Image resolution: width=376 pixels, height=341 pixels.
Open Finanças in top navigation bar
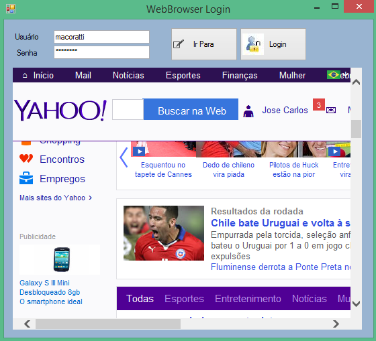pyautogui.click(x=240, y=76)
